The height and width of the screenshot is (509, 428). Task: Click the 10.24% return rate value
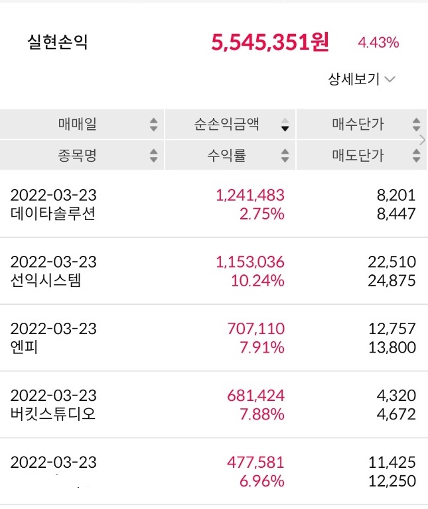[x=259, y=280]
